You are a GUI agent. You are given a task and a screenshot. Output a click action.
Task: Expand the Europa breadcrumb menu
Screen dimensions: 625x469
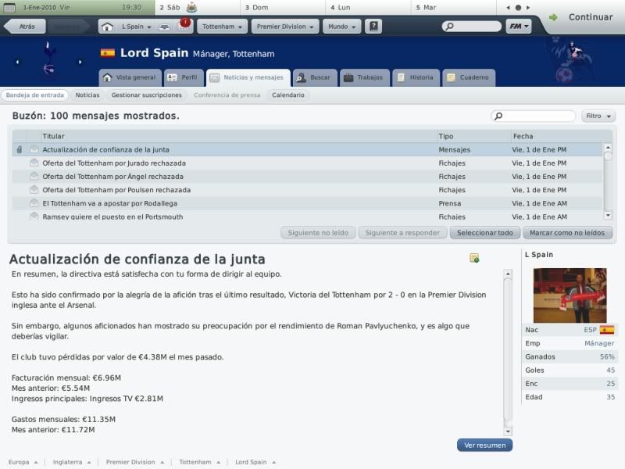coord(23,462)
